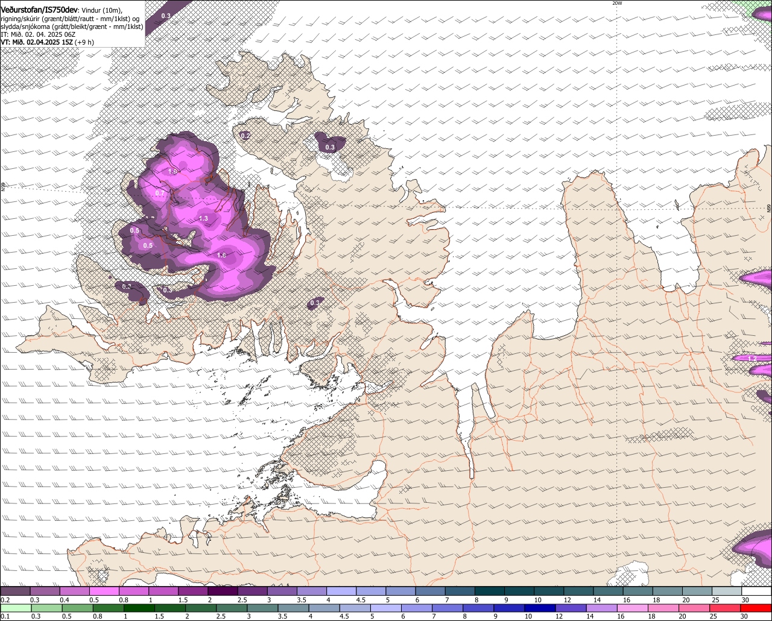Click the 'IT: Mið. 02. 04. 2025 06Z' line
Screen dimensions: 772x621
tap(38, 34)
